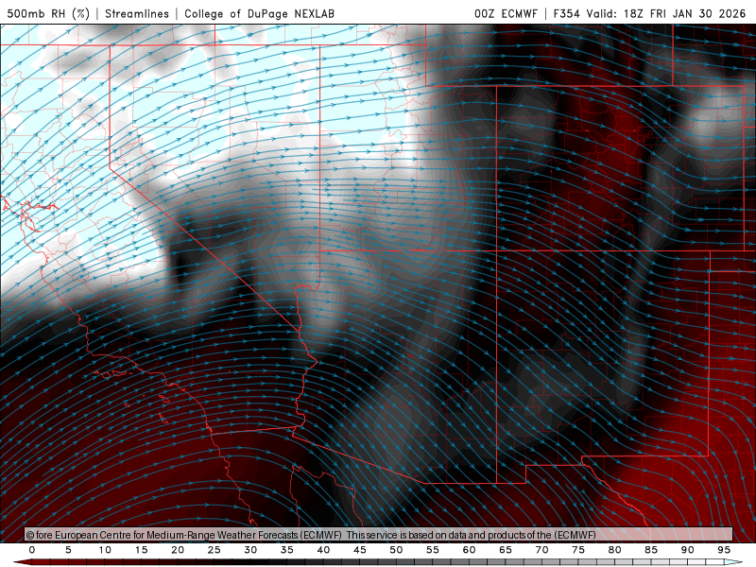This screenshot has width=756, height=567.
Task: Click the '55' colorbar scale label
Action: tap(433, 550)
